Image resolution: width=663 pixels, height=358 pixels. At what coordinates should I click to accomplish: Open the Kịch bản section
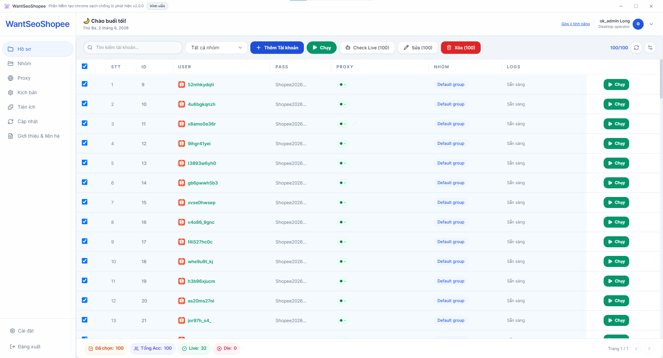38,92
